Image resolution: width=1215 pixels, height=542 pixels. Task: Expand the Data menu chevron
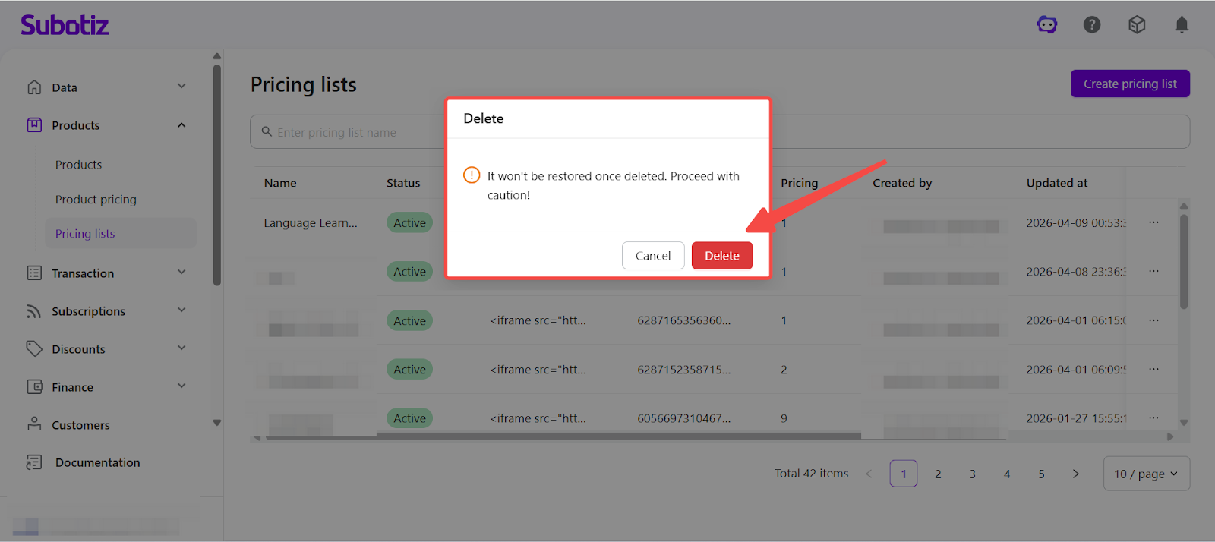pyautogui.click(x=181, y=87)
